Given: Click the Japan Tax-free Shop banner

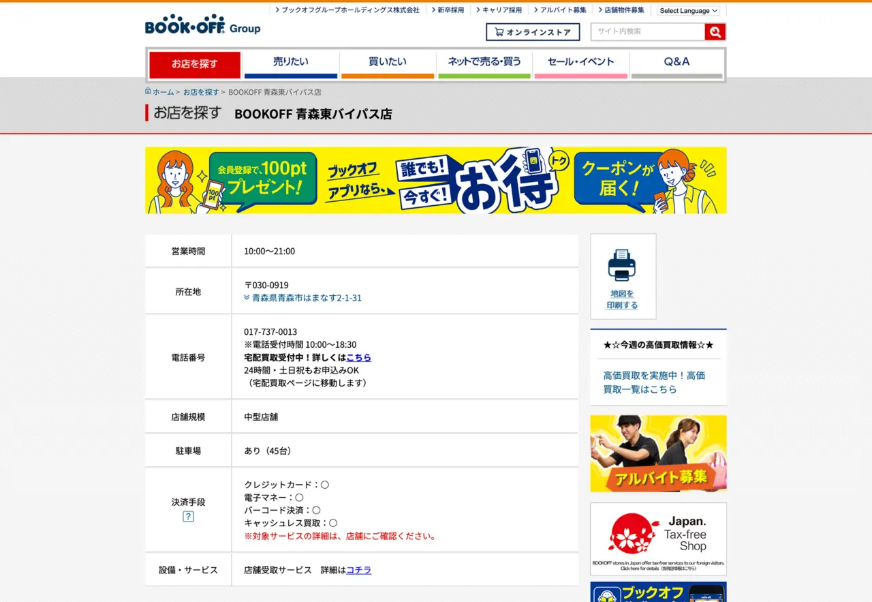Looking at the screenshot, I should click(659, 539).
